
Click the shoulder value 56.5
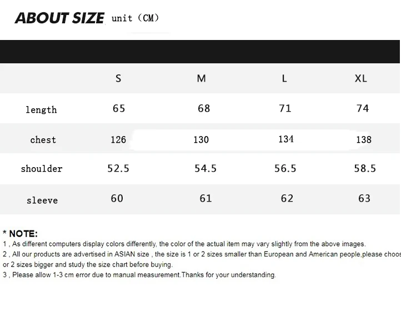285,169
